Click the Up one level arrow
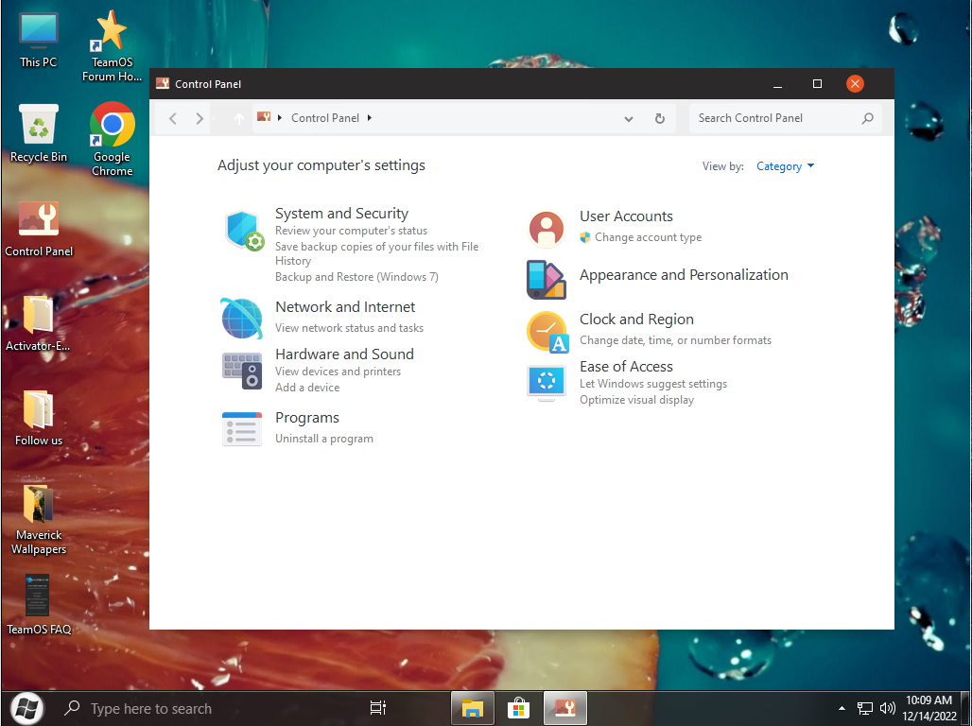This screenshot has width=972, height=726. tap(238, 118)
